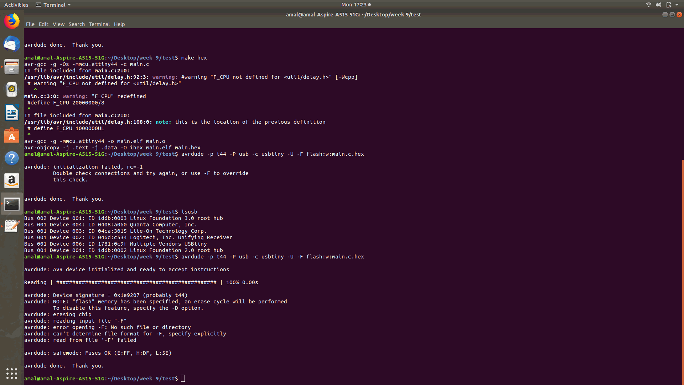The width and height of the screenshot is (684, 385).
Task: Open the Help menu in Terminal
Action: click(x=119, y=24)
